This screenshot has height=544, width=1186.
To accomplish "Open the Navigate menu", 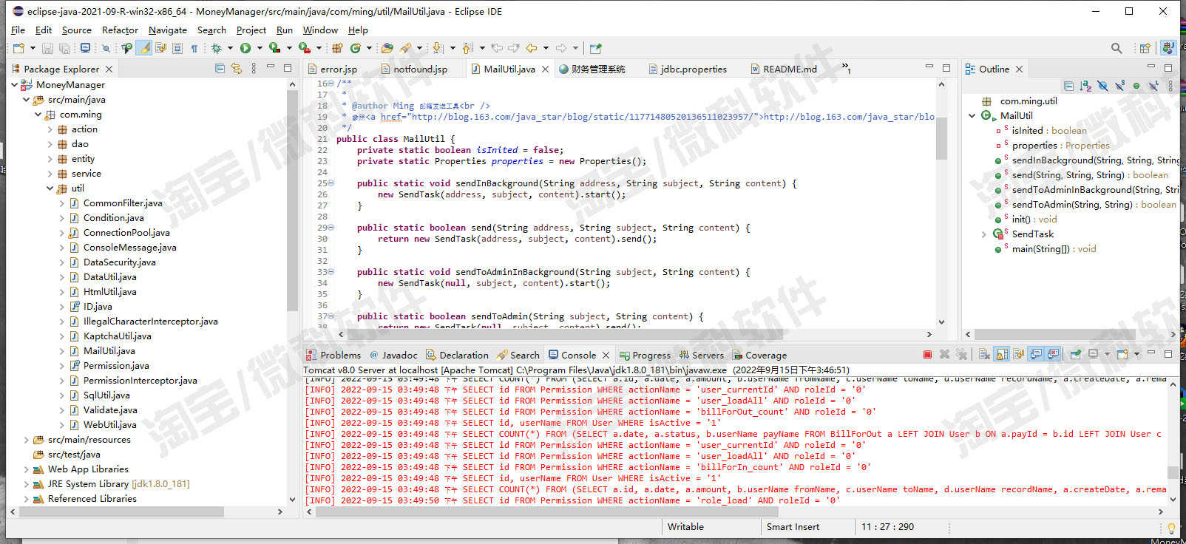I will point(168,30).
